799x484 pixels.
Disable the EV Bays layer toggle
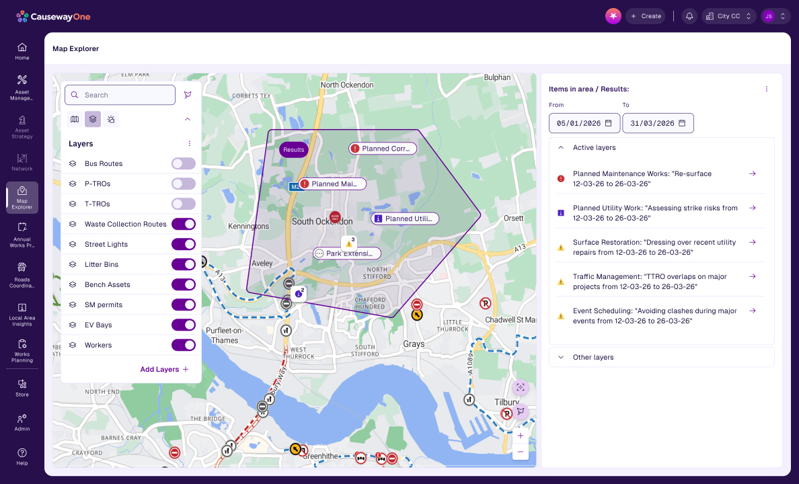point(183,325)
